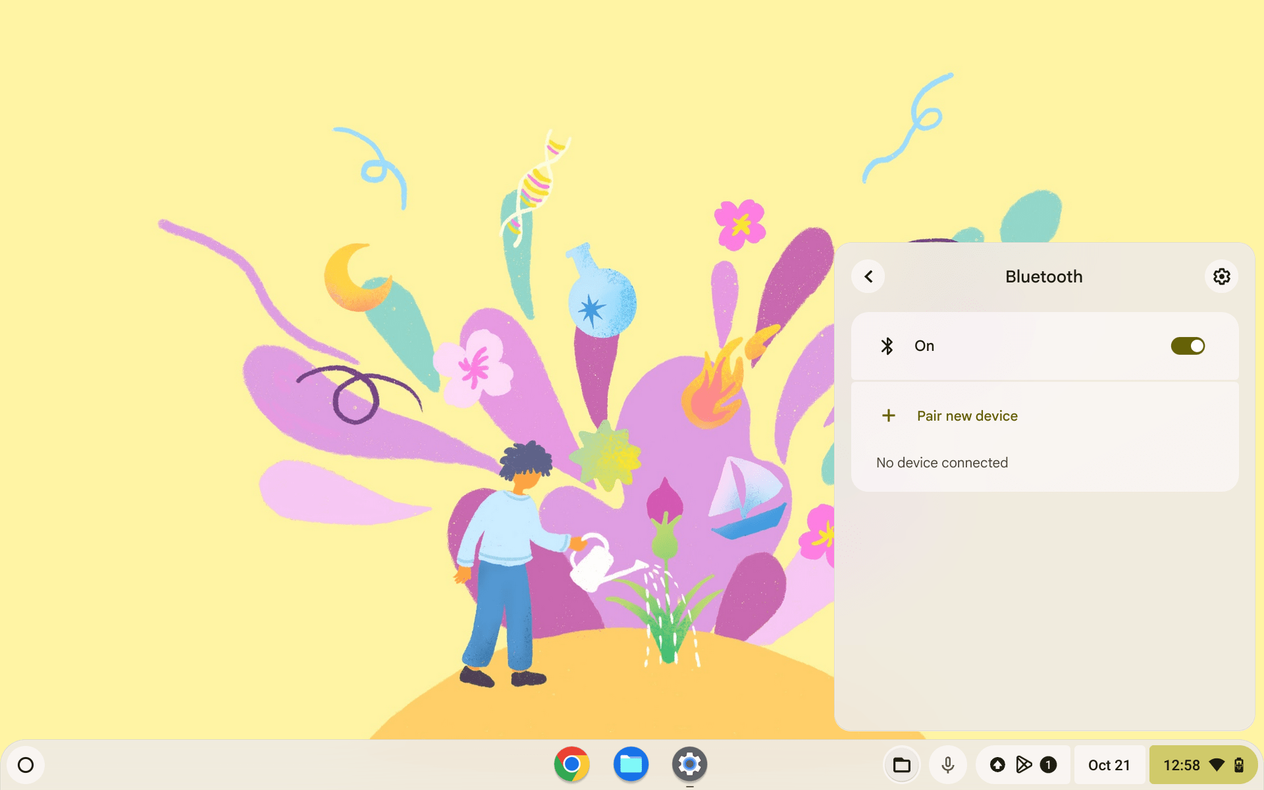
Task: Click the Oct 21 date to open calendar
Action: click(1109, 764)
